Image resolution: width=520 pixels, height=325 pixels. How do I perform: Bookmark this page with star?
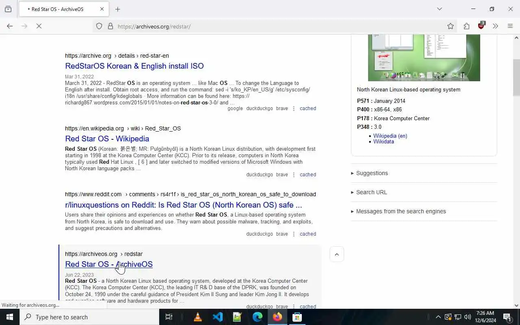(x=451, y=26)
